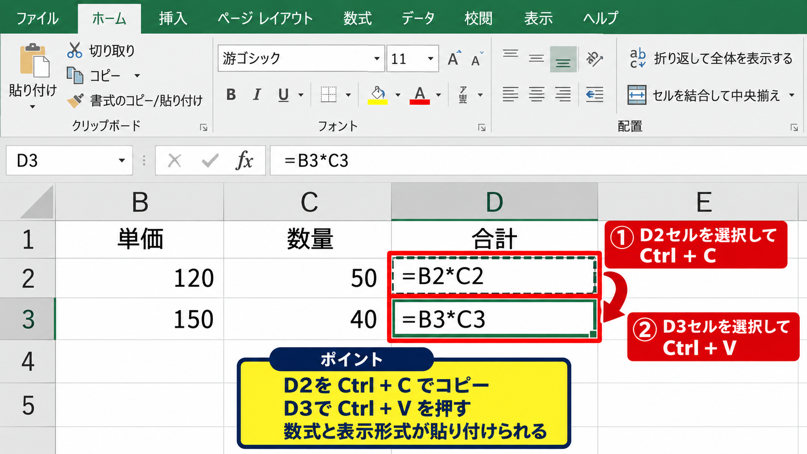Apply yellow fill color bucket
Screen dimensions: 807x454
point(377,95)
